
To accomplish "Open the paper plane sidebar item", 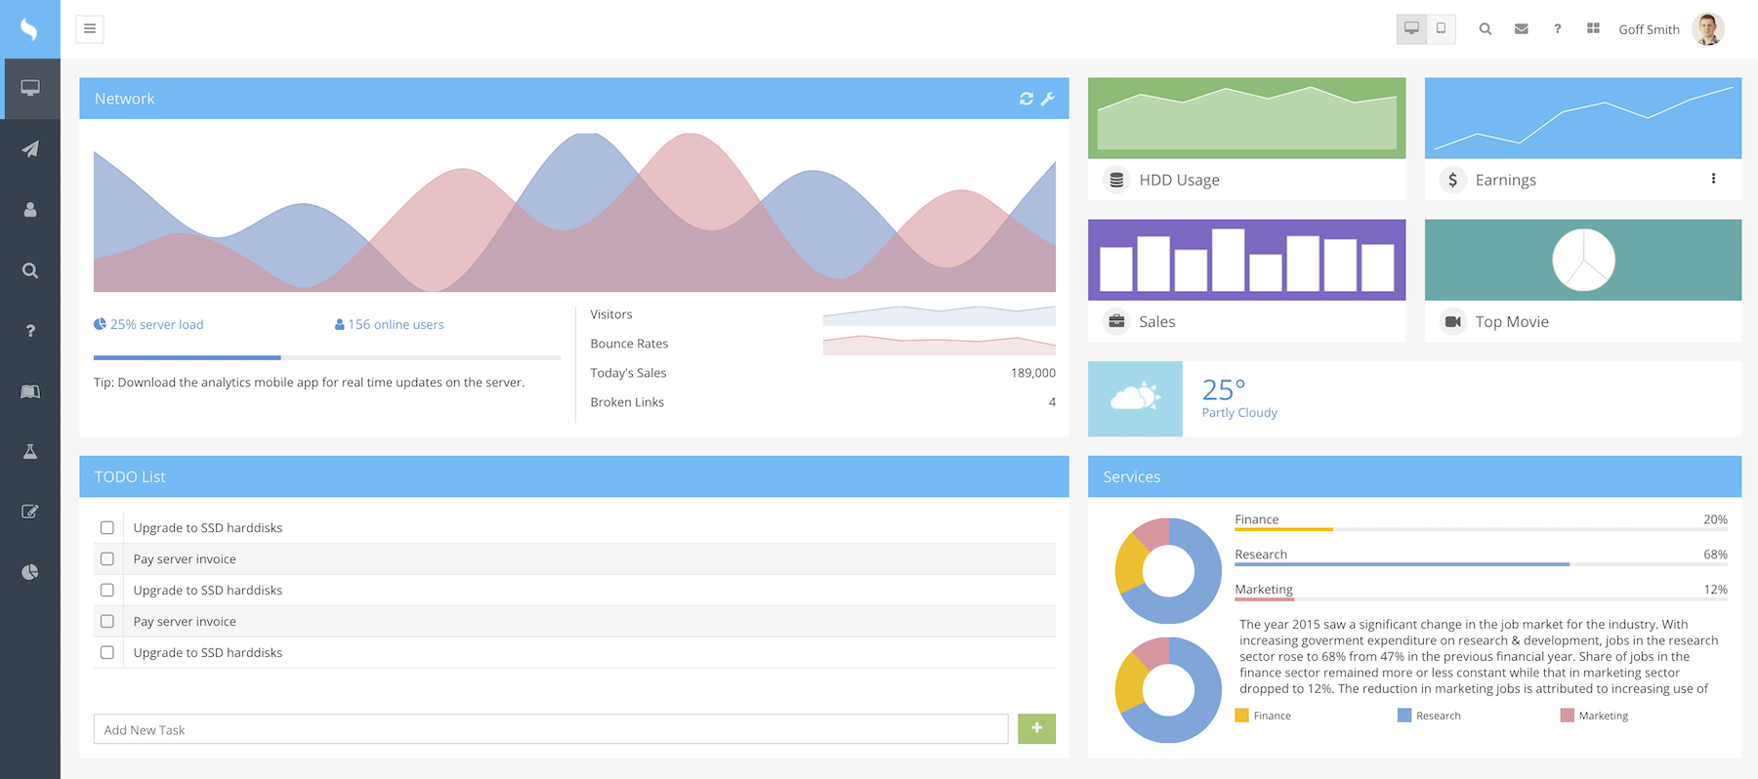I will click(x=30, y=149).
